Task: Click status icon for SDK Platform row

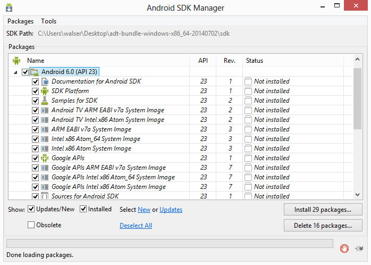Action: [x=248, y=91]
